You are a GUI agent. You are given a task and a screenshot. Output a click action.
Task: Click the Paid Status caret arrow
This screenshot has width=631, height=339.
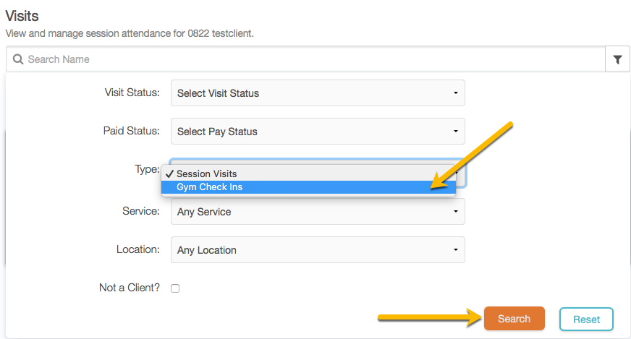455,132
